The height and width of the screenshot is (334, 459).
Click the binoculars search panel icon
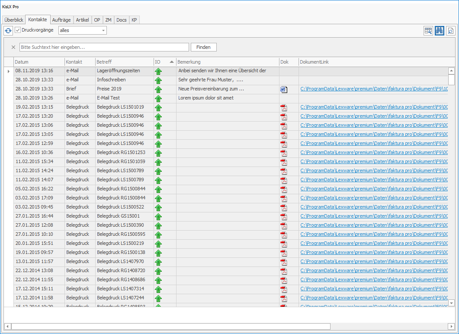(x=440, y=30)
